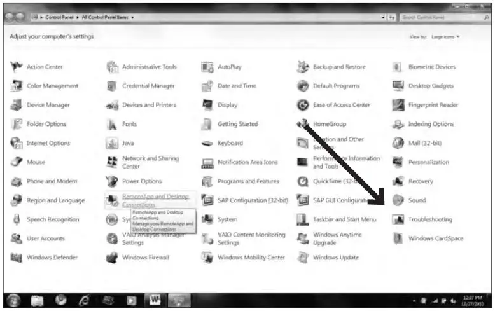Open the Keyboard icon
Screen dimensions: 495x311
coord(207,144)
